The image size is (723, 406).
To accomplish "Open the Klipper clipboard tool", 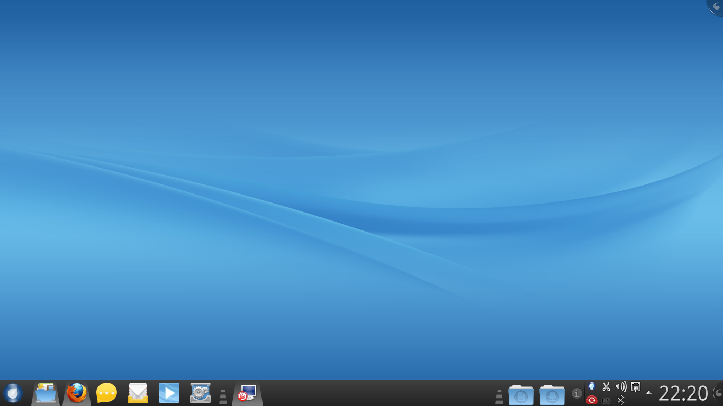I will click(x=606, y=386).
